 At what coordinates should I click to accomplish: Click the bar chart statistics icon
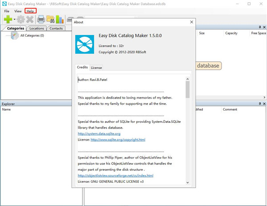[59, 19]
